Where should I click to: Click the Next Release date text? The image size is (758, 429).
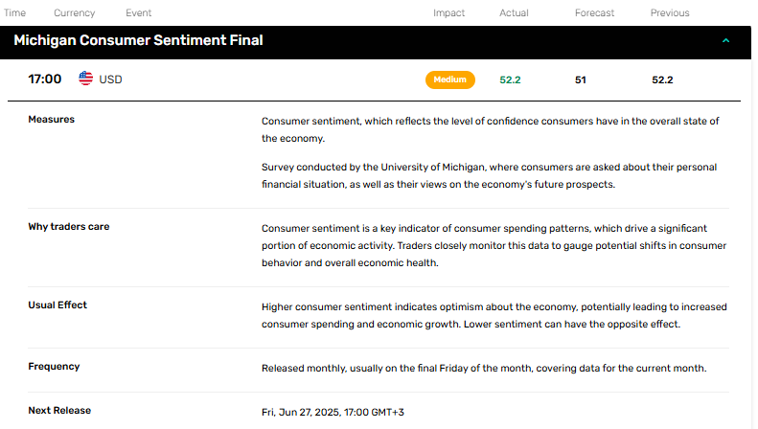(333, 412)
